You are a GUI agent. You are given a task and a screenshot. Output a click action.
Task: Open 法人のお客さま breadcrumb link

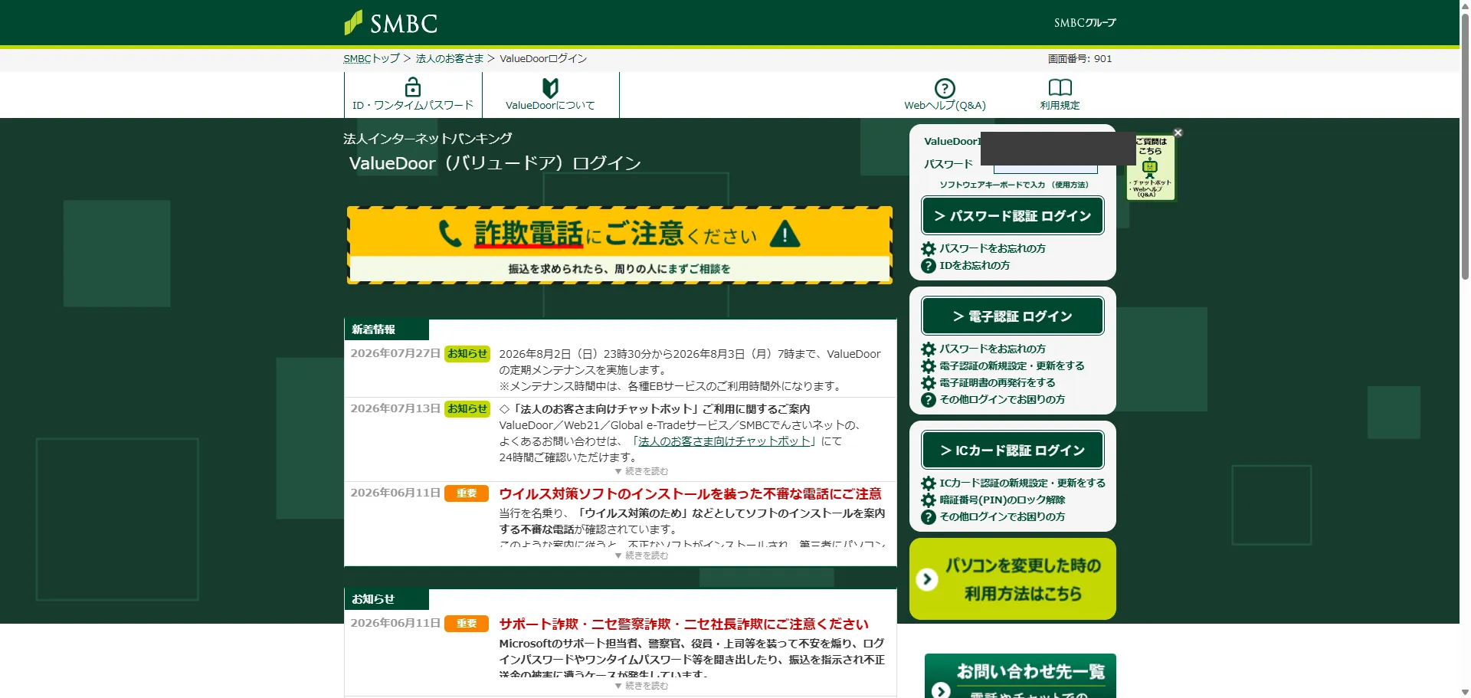tap(450, 58)
